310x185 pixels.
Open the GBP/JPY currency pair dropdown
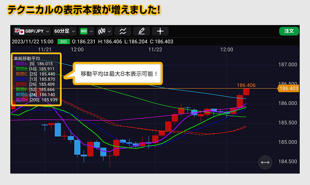[32, 31]
